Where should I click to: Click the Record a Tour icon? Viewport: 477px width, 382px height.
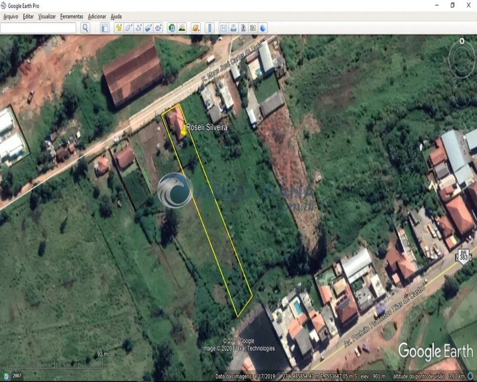click(x=158, y=28)
